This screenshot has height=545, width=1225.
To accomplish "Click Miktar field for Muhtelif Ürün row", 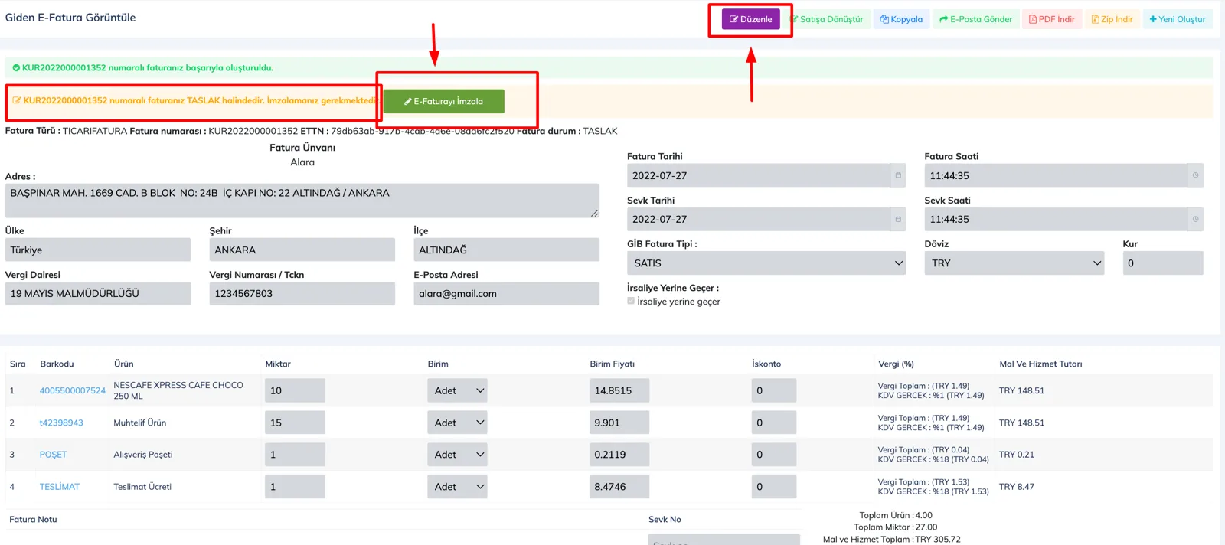I will coord(295,423).
